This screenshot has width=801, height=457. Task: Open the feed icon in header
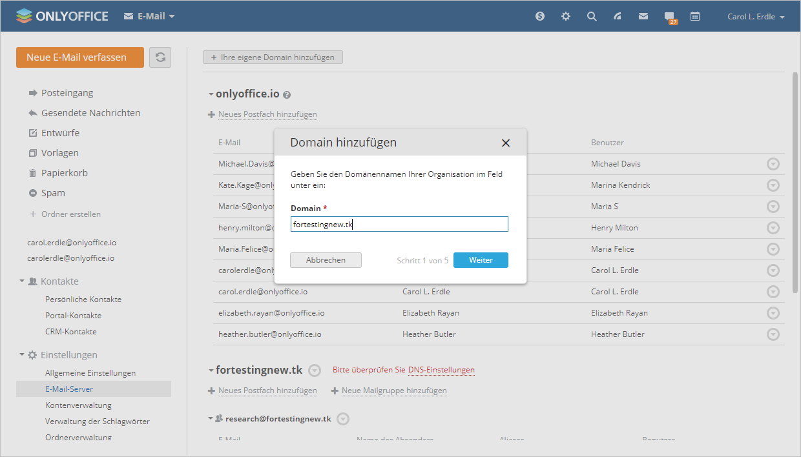click(618, 16)
